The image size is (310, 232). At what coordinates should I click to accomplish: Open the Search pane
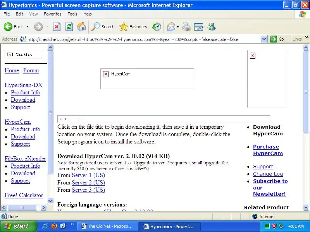coord(103,27)
